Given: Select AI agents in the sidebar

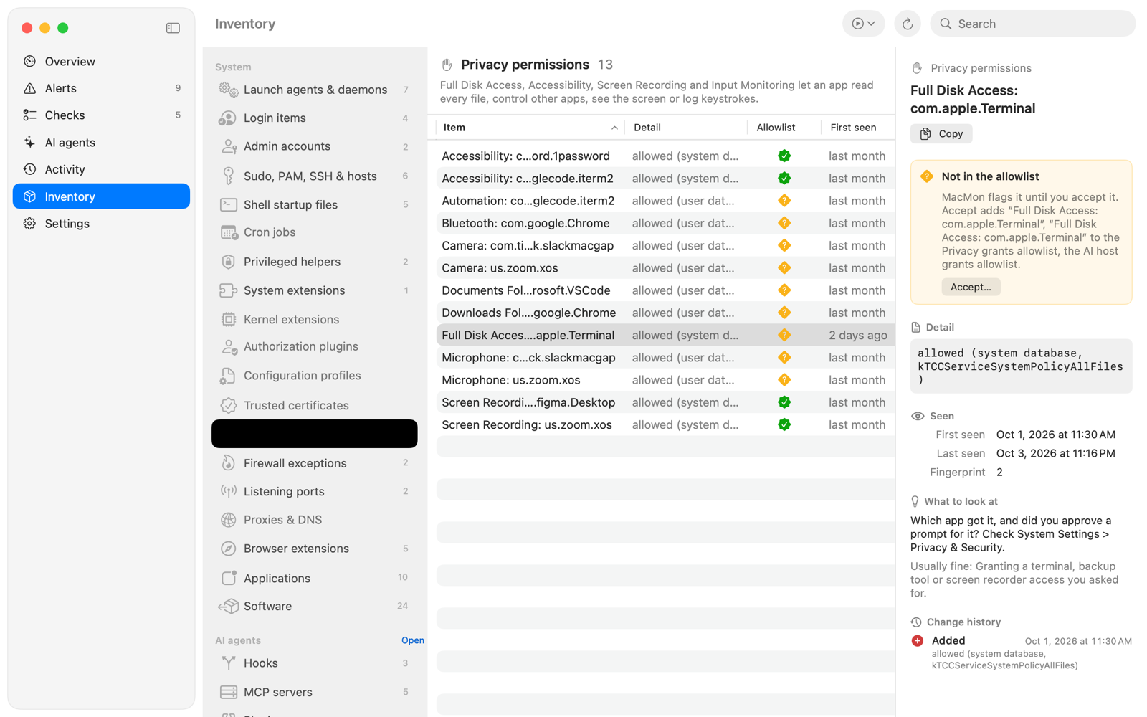Looking at the screenshot, I should [101, 143].
